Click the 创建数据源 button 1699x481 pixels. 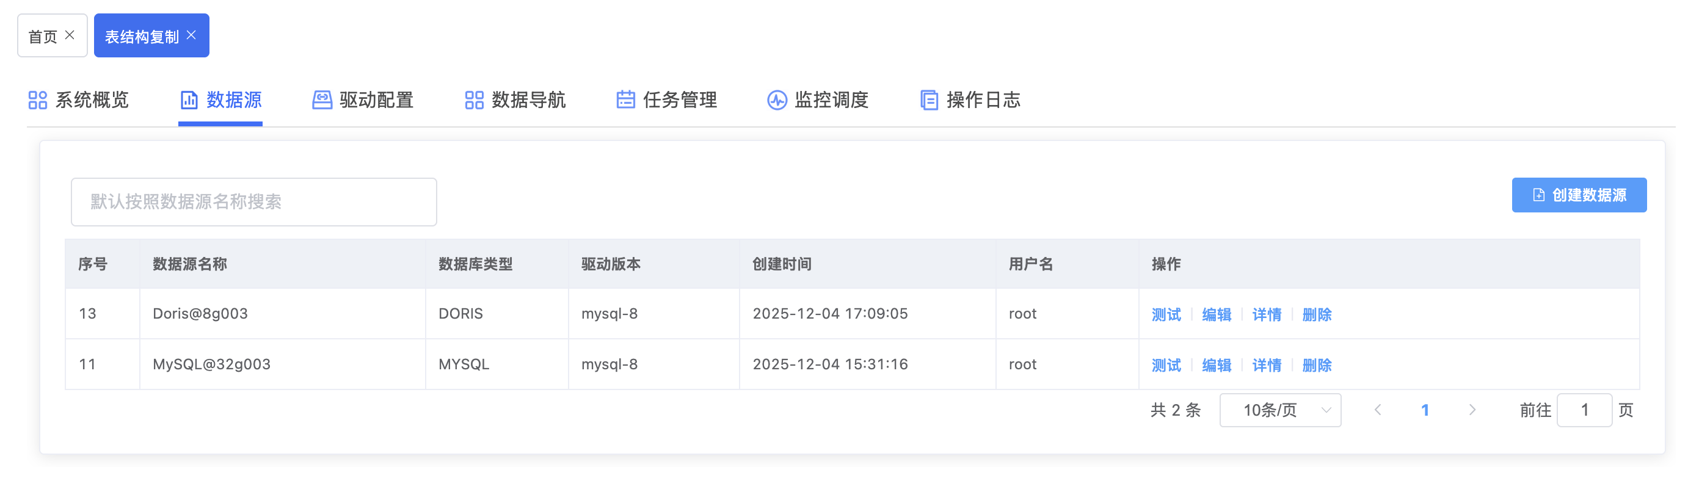click(1578, 195)
